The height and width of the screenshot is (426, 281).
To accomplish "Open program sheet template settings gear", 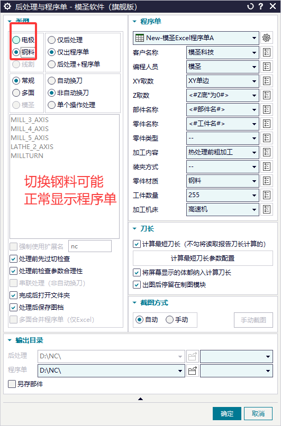I will pos(266,38).
